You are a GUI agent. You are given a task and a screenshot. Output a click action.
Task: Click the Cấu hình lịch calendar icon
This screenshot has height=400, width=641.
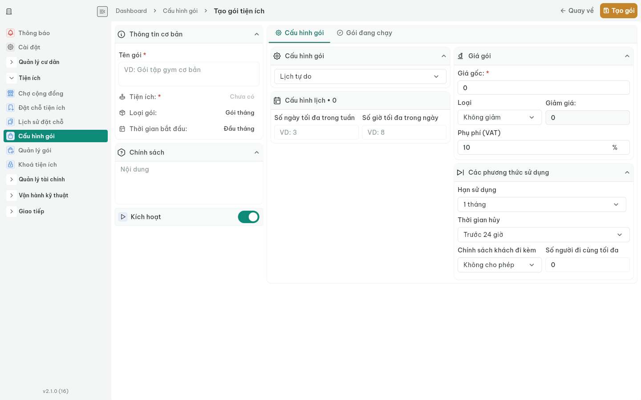(277, 100)
